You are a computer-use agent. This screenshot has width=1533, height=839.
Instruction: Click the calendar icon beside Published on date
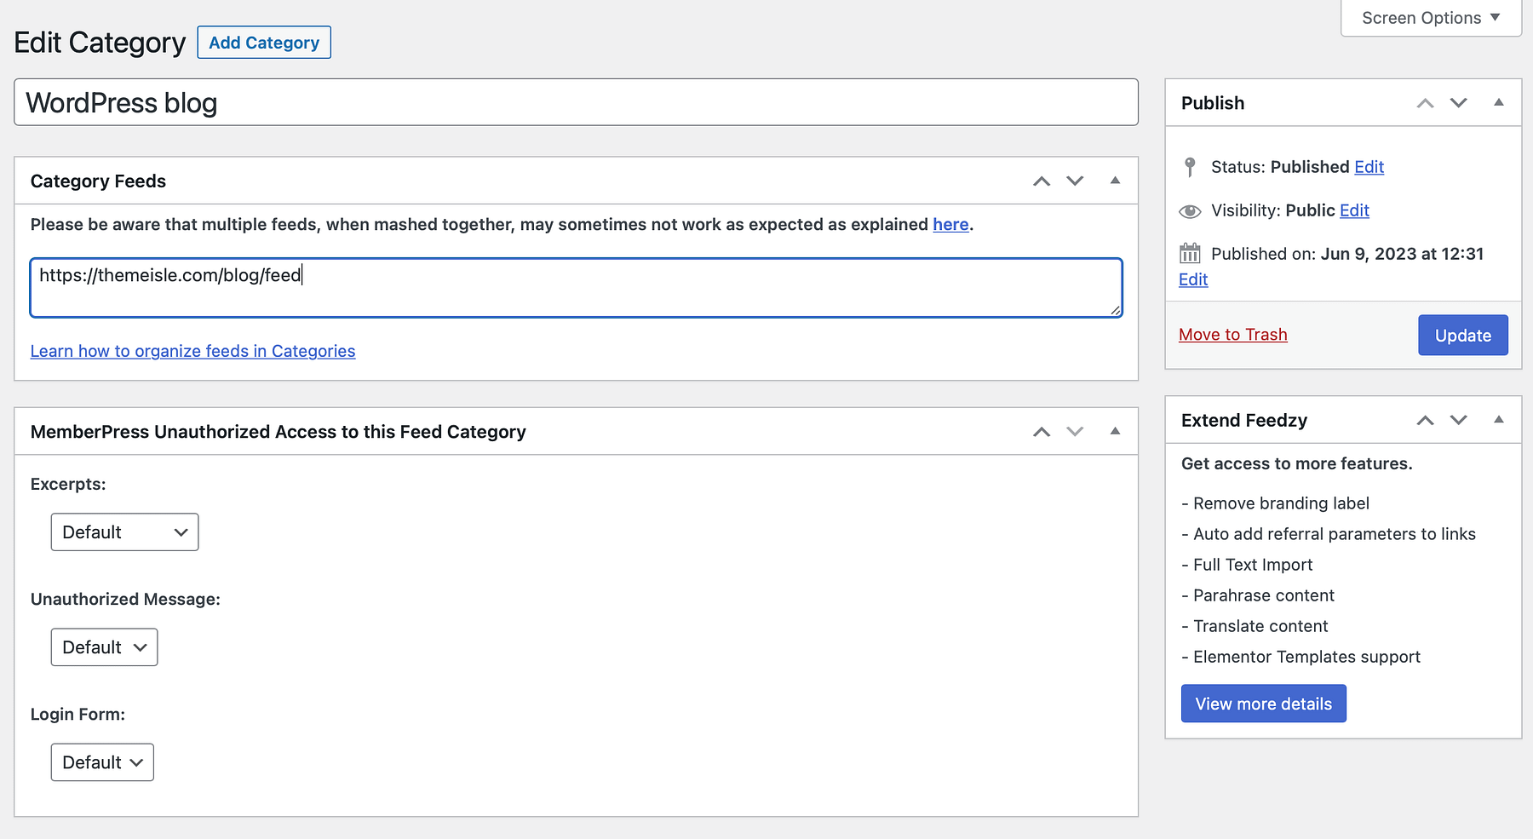(1190, 253)
